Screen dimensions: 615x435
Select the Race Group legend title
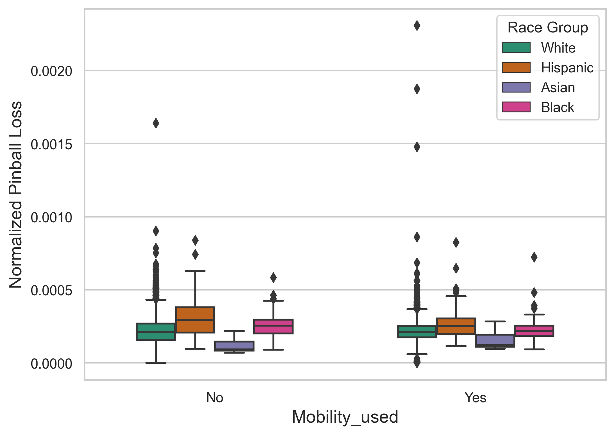547,28
